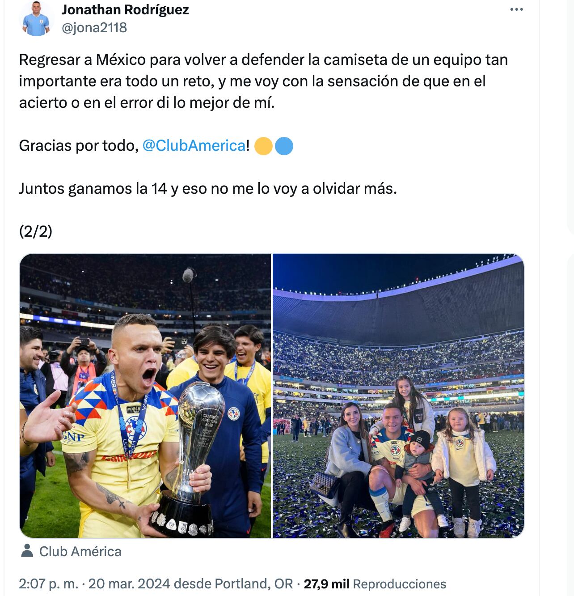This screenshot has width=574, height=596.
Task: Click the "(2/2)" thread marker text
Action: 36,231
